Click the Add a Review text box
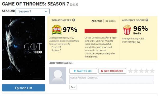The width and height of the screenshot is (161, 96). (x=112, y=79)
